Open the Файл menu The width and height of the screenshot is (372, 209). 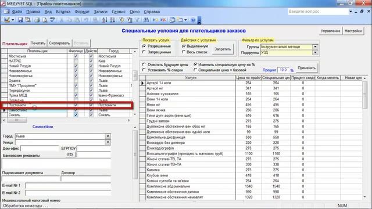17,12
